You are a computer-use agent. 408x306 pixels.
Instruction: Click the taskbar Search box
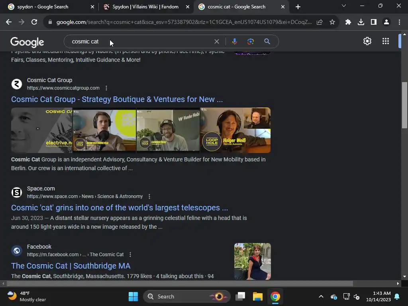(187, 296)
